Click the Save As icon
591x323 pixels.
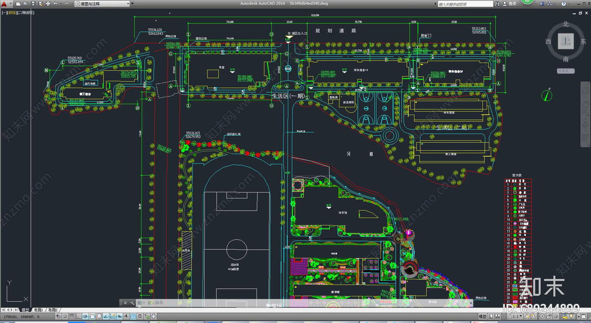click(x=41, y=4)
